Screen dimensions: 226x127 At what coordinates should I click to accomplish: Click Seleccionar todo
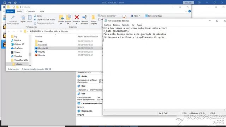pyautogui.click(x=154, y=16)
